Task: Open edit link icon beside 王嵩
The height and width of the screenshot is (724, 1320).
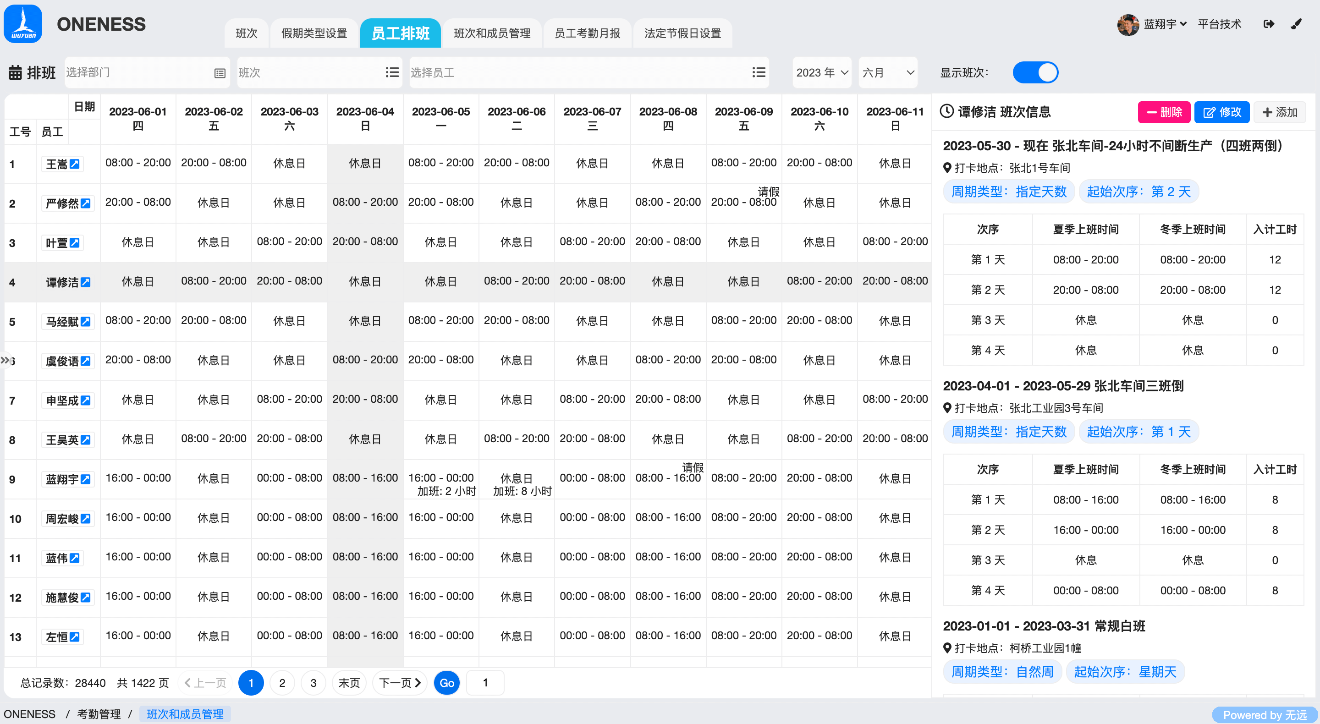Action: [x=75, y=164]
